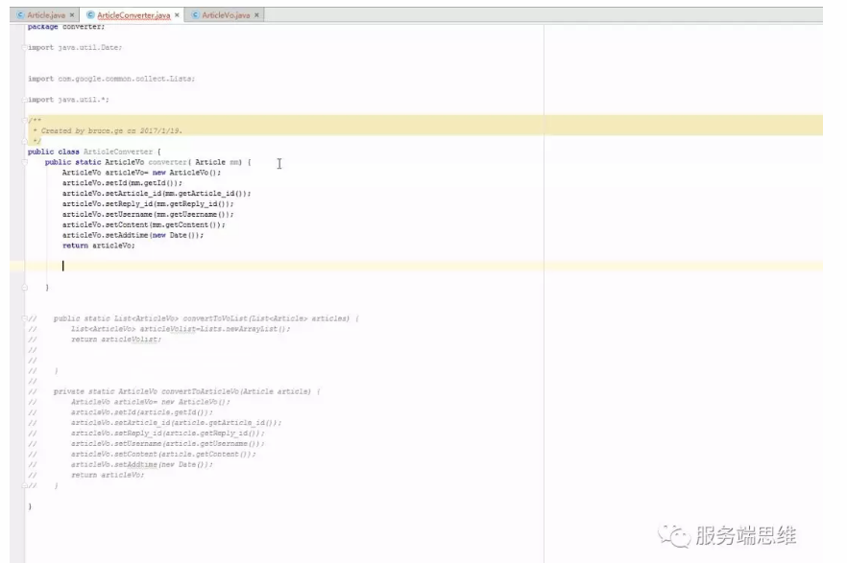The image size is (847, 563).
Task: Click the setAddtime(new Date()) uncommented line
Action: tap(133, 235)
